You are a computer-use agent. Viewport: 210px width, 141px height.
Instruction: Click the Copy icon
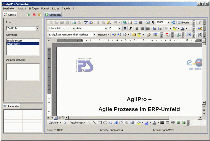point(103,22)
